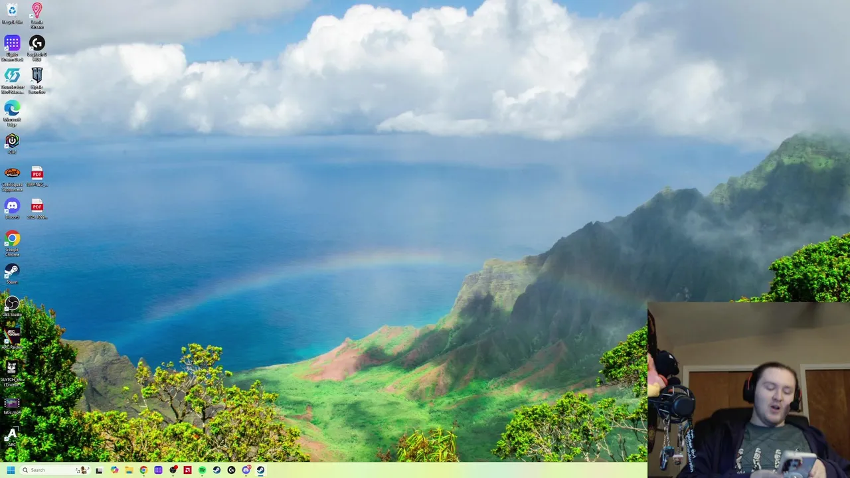The image size is (850, 478).
Task: Open the Recycle Bin desktop icon
Action: [x=12, y=13]
